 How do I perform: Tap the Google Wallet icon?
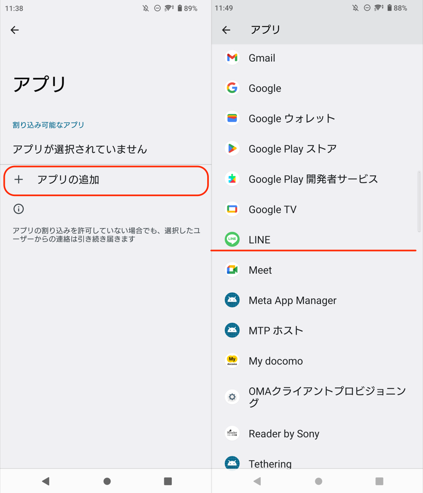click(x=232, y=118)
